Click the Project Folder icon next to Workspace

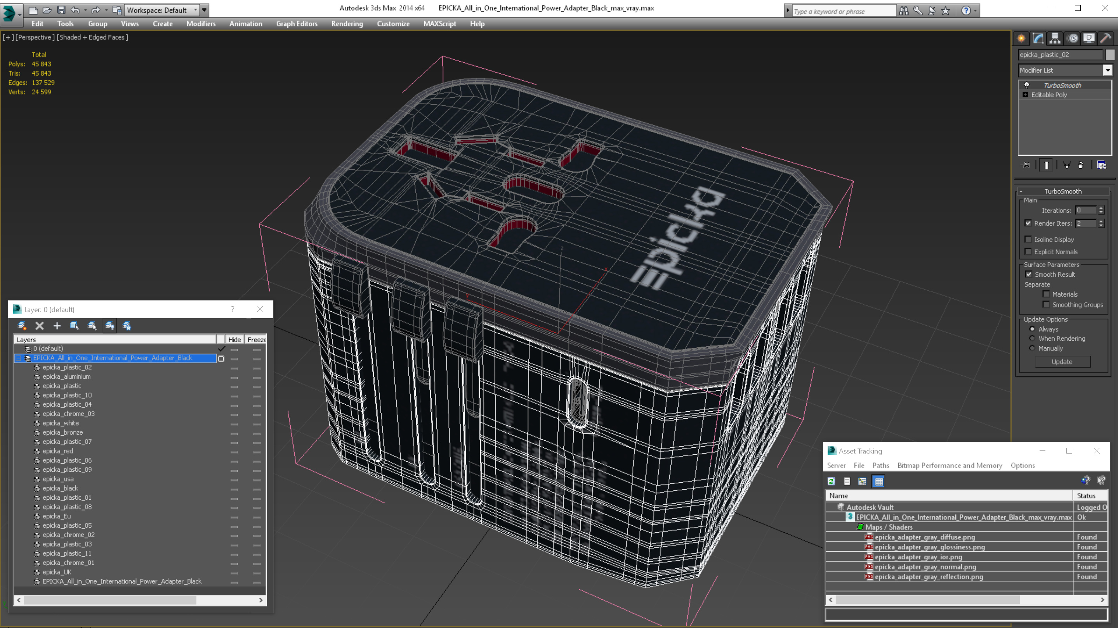pos(117,10)
